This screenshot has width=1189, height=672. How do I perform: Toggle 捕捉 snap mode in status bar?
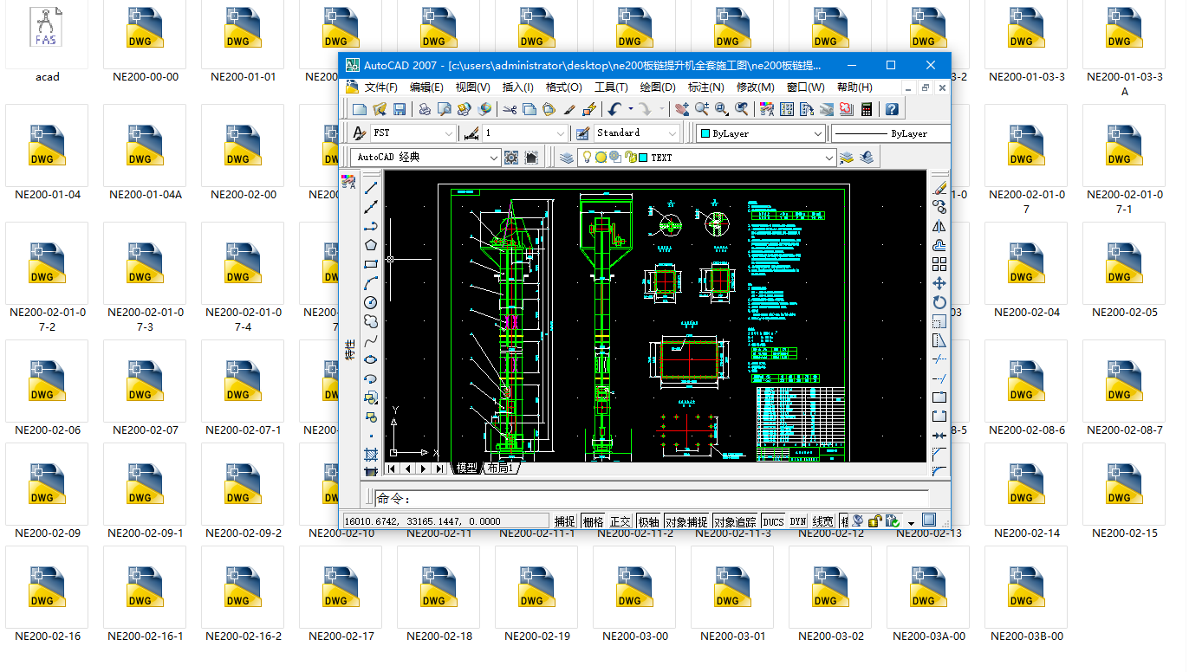tap(564, 521)
